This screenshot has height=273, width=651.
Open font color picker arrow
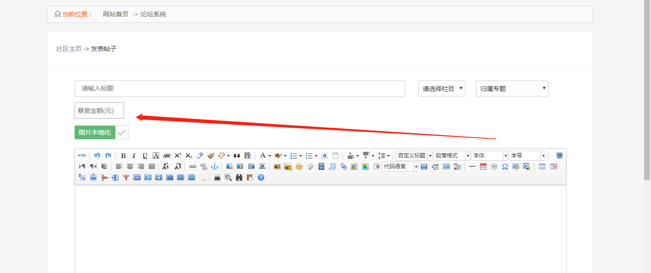point(270,156)
